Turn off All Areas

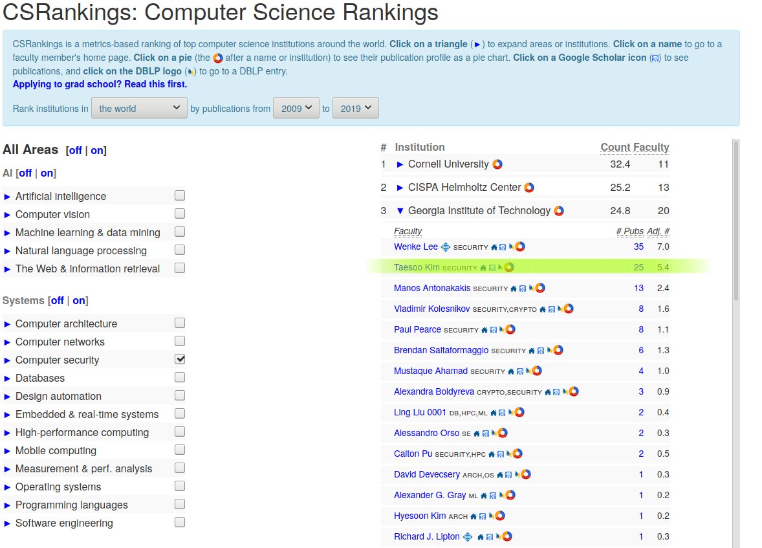(x=75, y=151)
